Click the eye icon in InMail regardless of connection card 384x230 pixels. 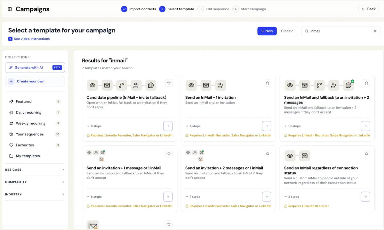(290, 156)
